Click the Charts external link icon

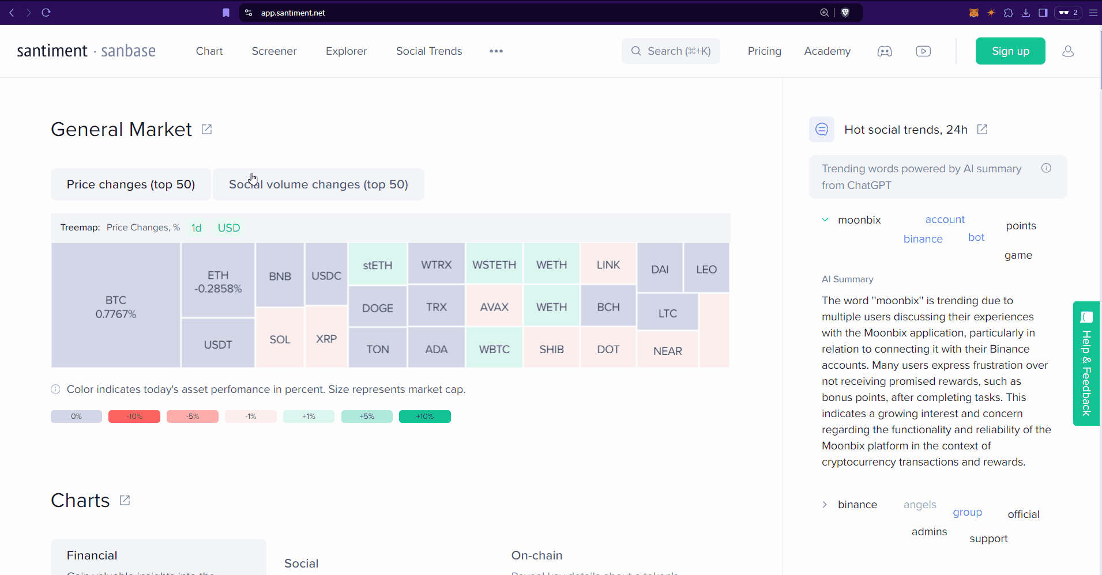point(125,500)
